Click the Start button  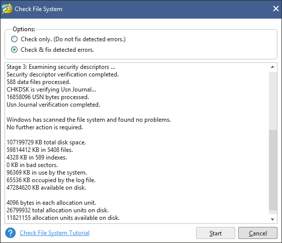[x=216, y=233]
